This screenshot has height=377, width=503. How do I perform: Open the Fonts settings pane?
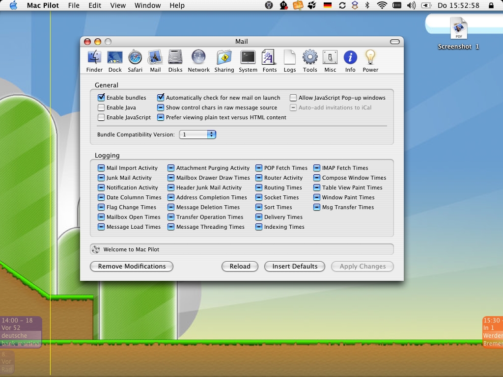pyautogui.click(x=270, y=61)
